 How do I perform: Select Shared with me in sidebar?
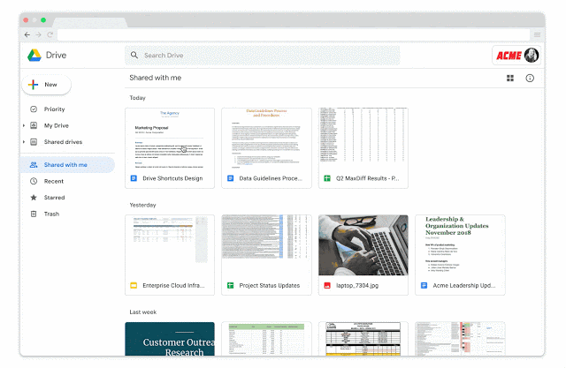[x=65, y=164]
